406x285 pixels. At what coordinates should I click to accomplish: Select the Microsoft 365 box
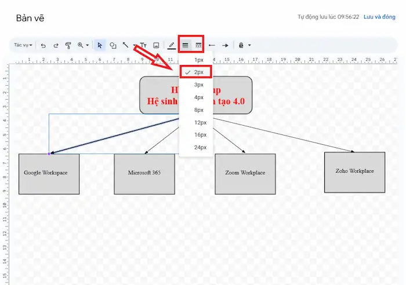point(144,174)
